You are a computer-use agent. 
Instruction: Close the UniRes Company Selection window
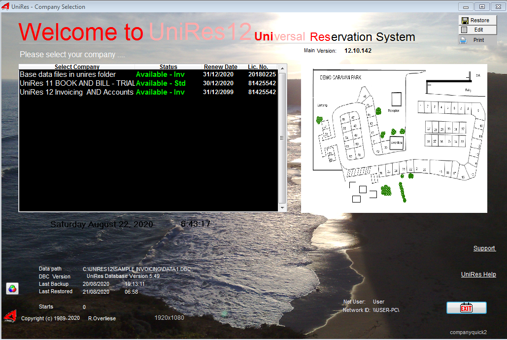(x=498, y=7)
